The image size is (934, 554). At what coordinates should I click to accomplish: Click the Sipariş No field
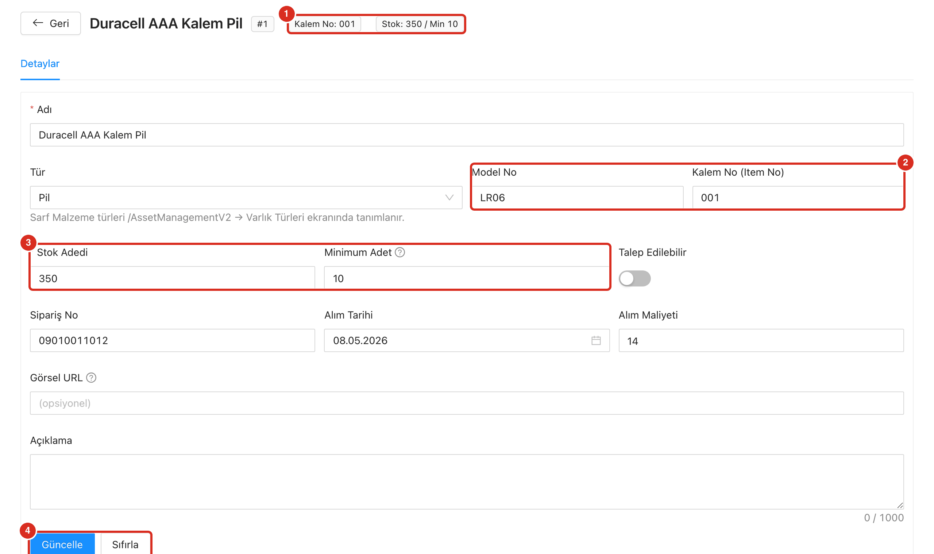pos(172,340)
